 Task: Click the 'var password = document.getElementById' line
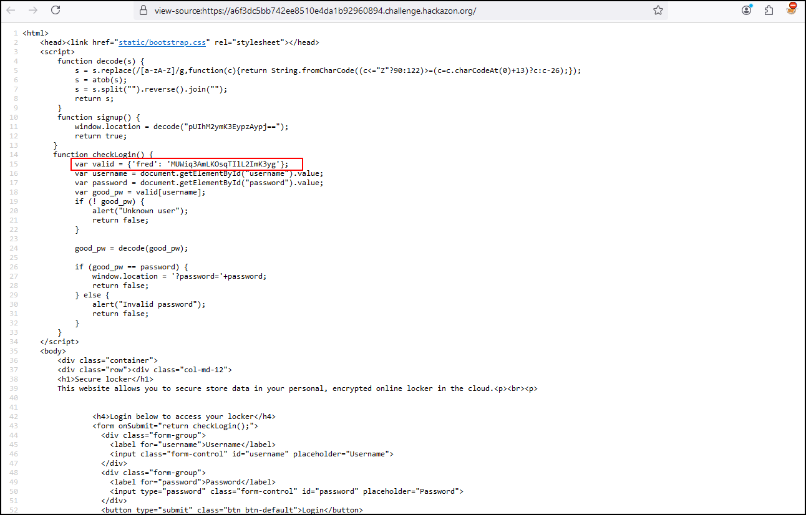199,183
